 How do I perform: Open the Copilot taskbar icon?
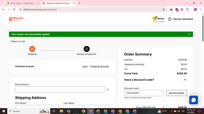[69, 111]
